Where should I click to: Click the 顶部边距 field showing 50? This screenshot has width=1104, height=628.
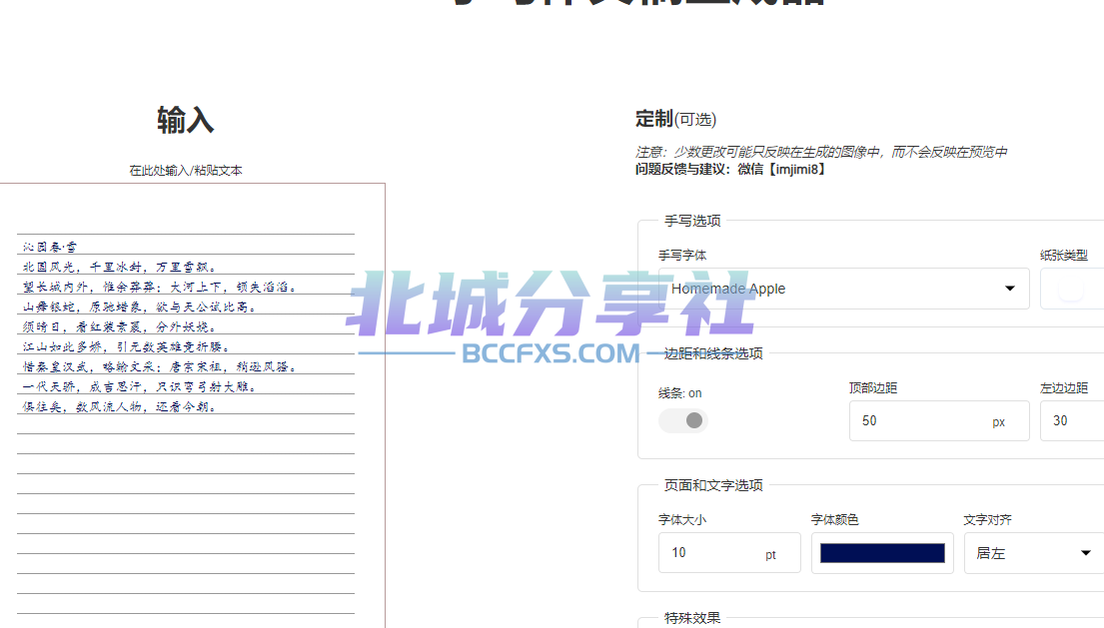click(x=939, y=420)
